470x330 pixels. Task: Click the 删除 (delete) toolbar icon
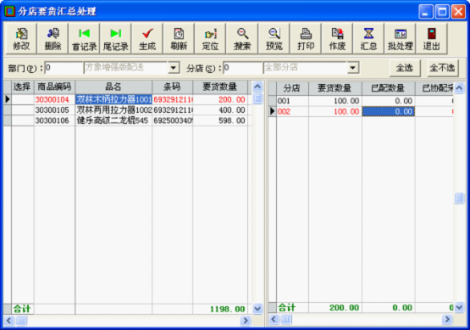click(53, 39)
